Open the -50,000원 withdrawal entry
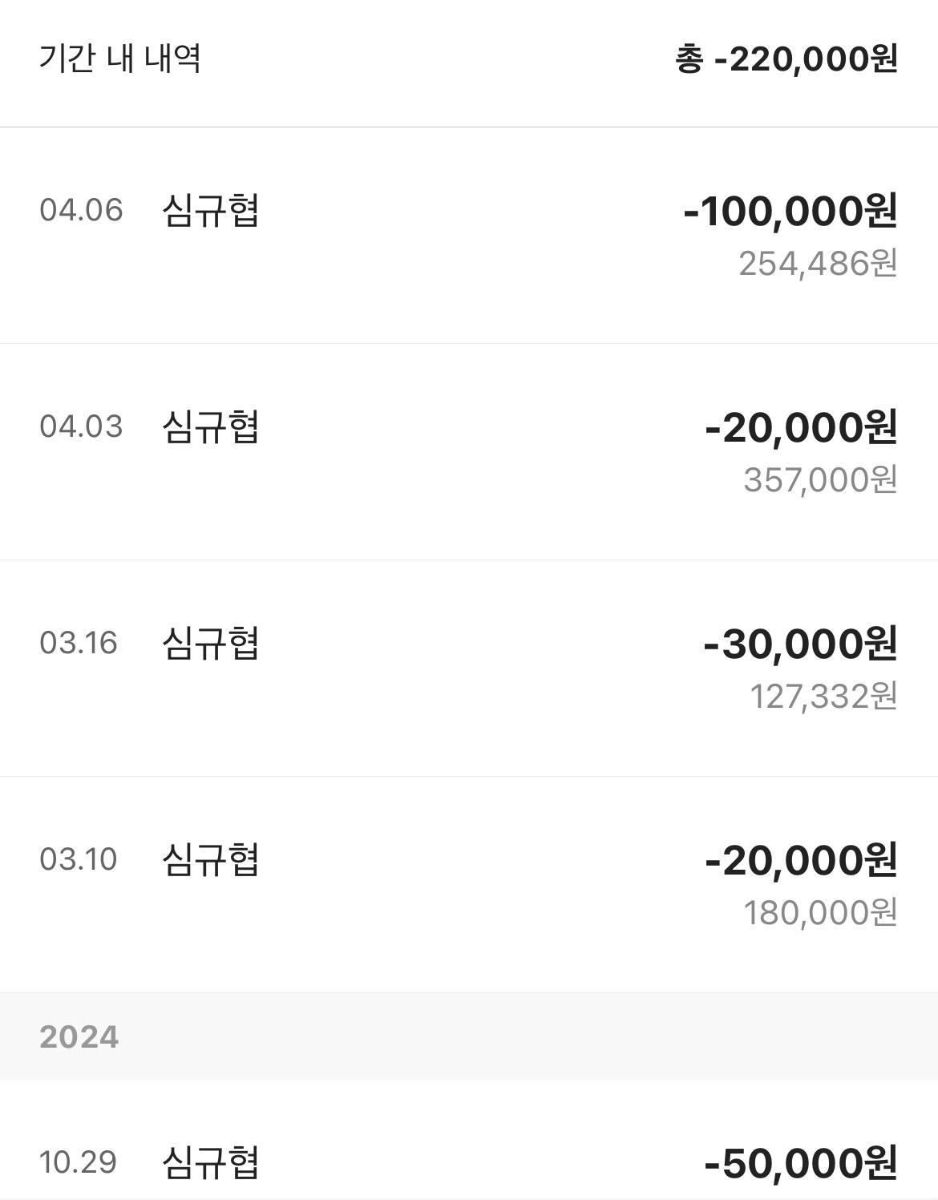This screenshot has width=938, height=1200. click(801, 1163)
